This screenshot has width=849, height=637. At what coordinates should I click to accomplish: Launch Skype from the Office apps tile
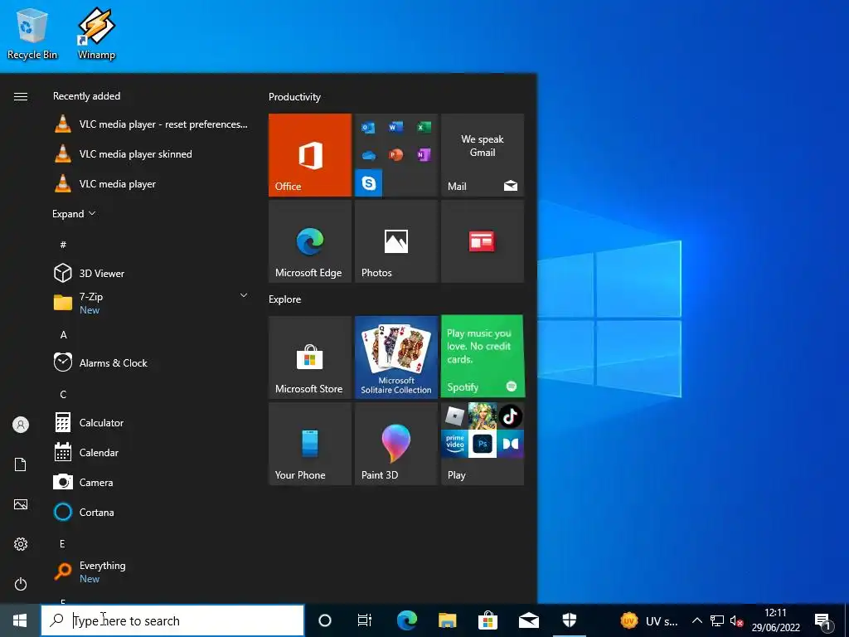pos(368,182)
